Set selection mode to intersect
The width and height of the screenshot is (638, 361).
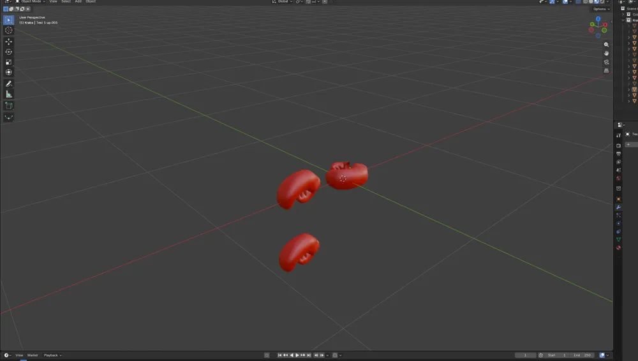(x=27, y=9)
